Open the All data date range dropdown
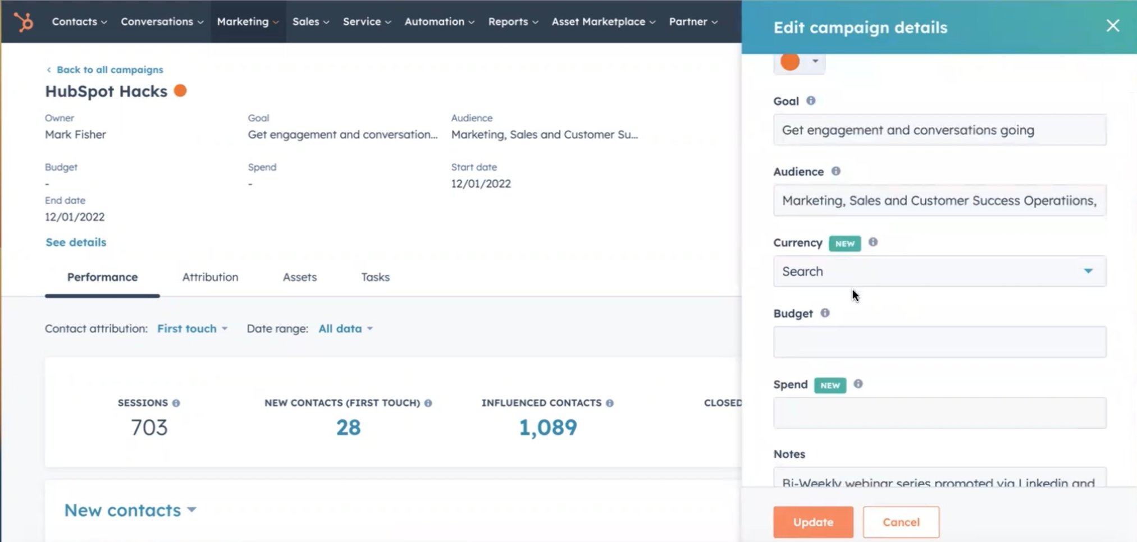Image resolution: width=1137 pixels, height=542 pixels. click(x=345, y=329)
